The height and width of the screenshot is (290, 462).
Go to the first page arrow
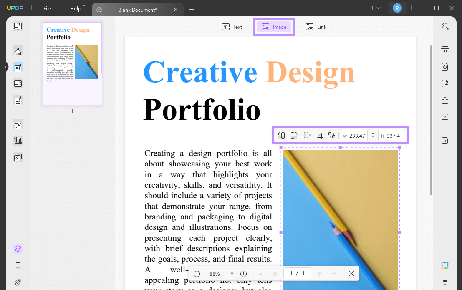tap(260, 274)
